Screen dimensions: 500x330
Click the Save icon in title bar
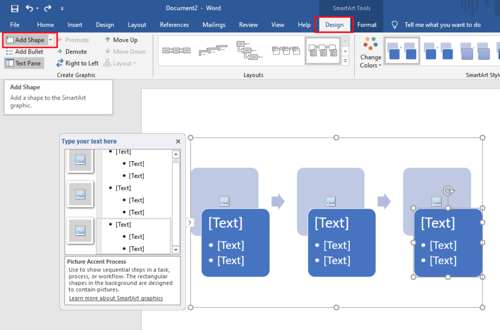click(x=15, y=8)
